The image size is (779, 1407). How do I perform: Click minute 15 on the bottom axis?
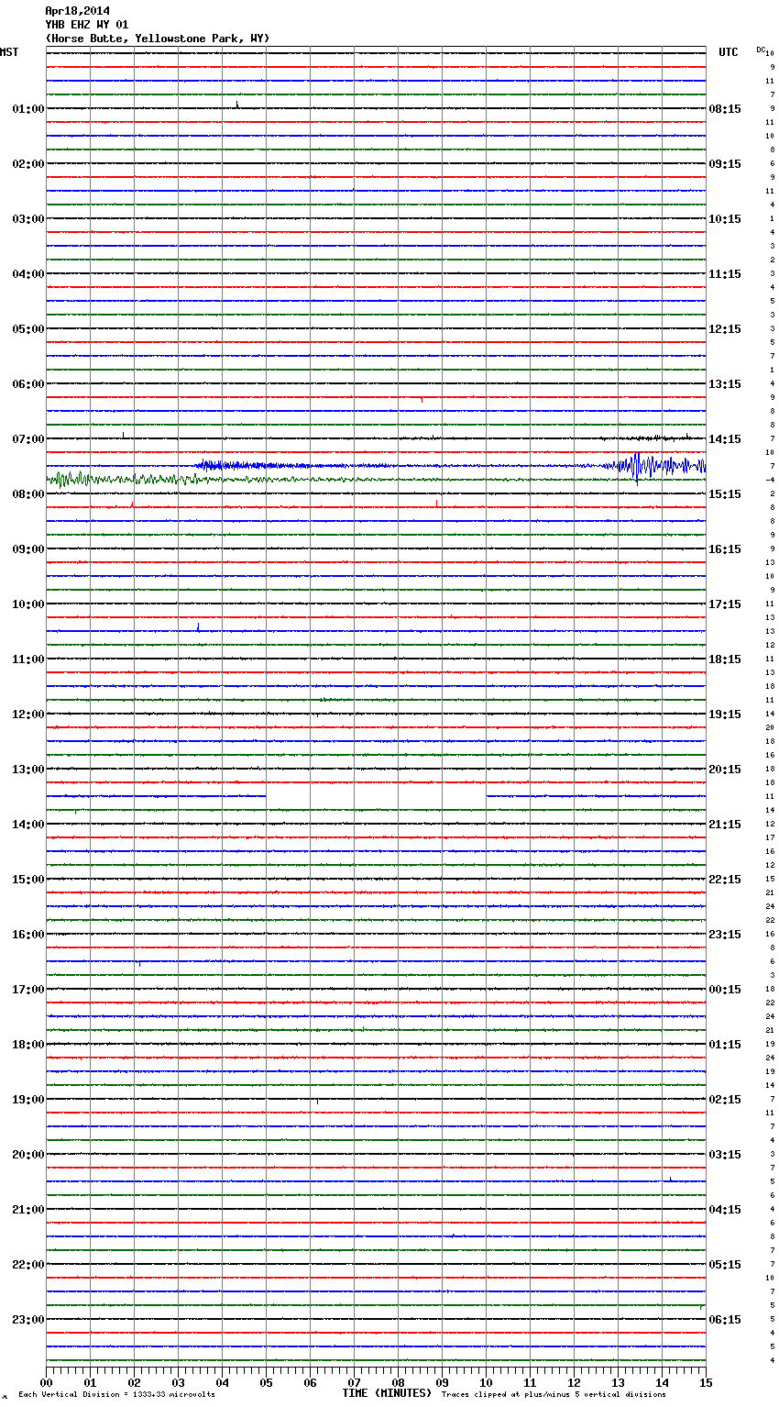tap(706, 1382)
